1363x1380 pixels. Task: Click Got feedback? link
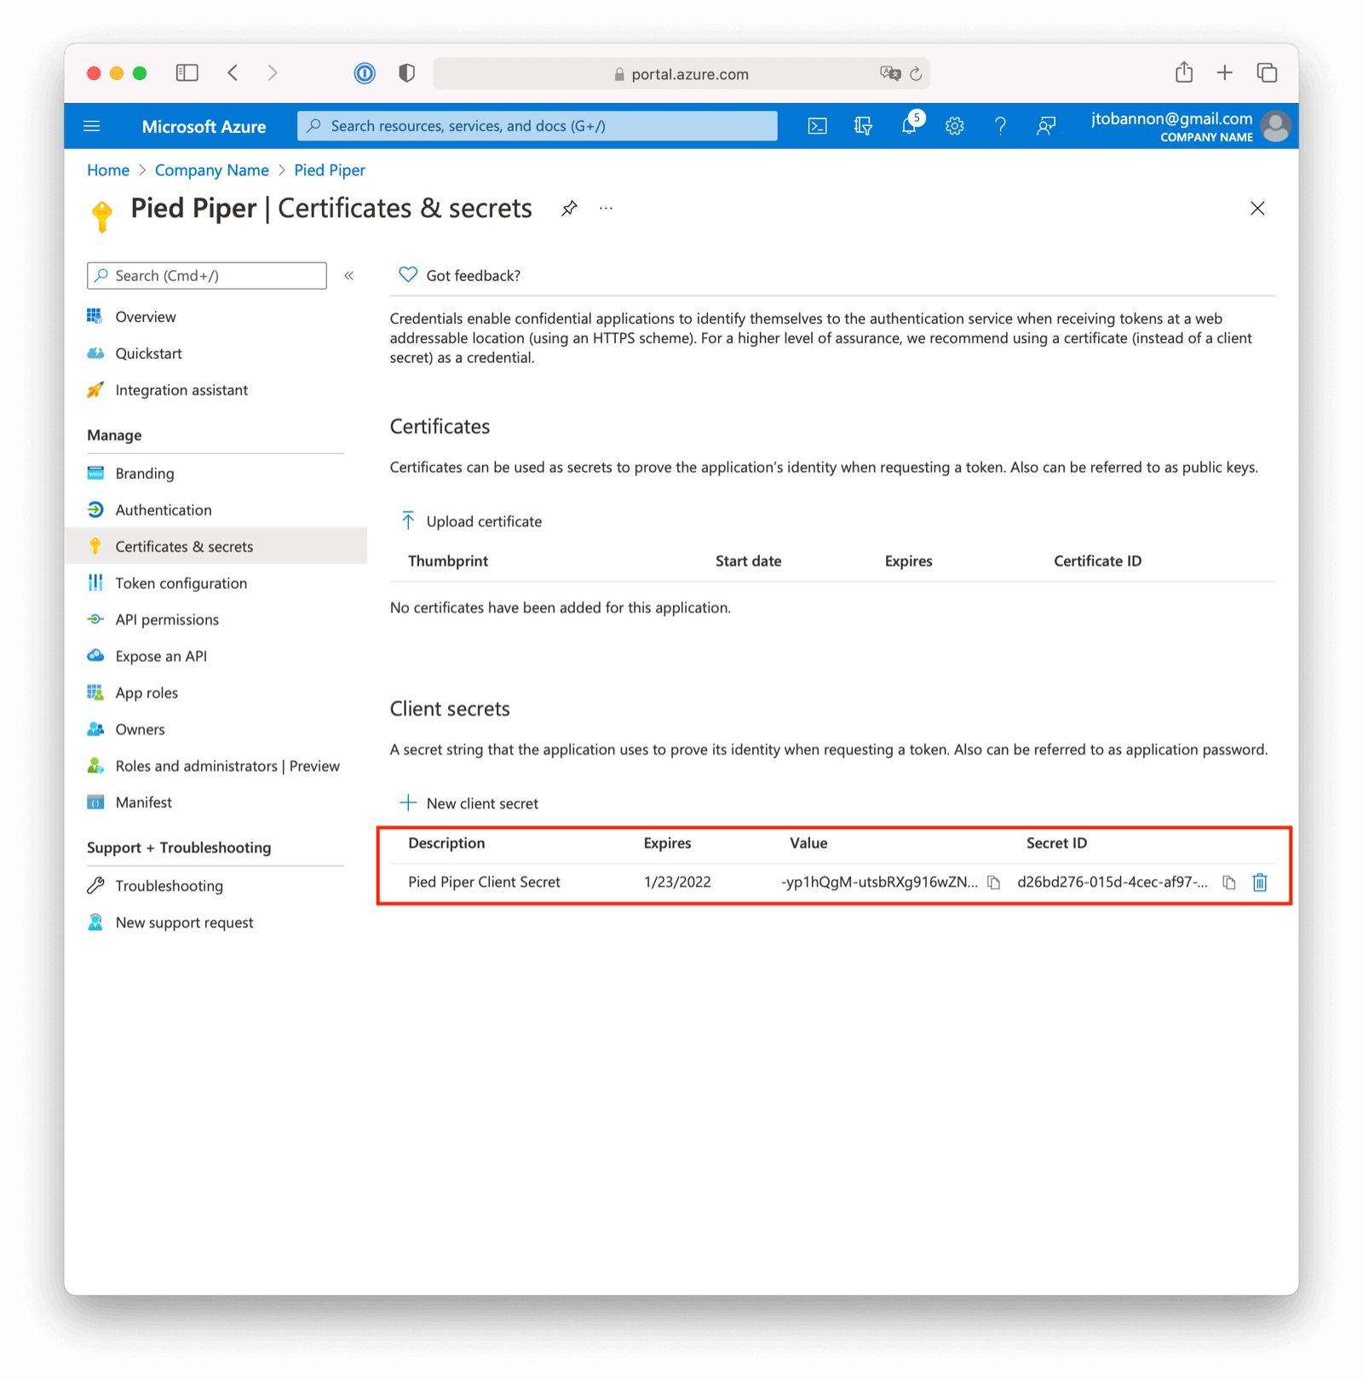[459, 275]
